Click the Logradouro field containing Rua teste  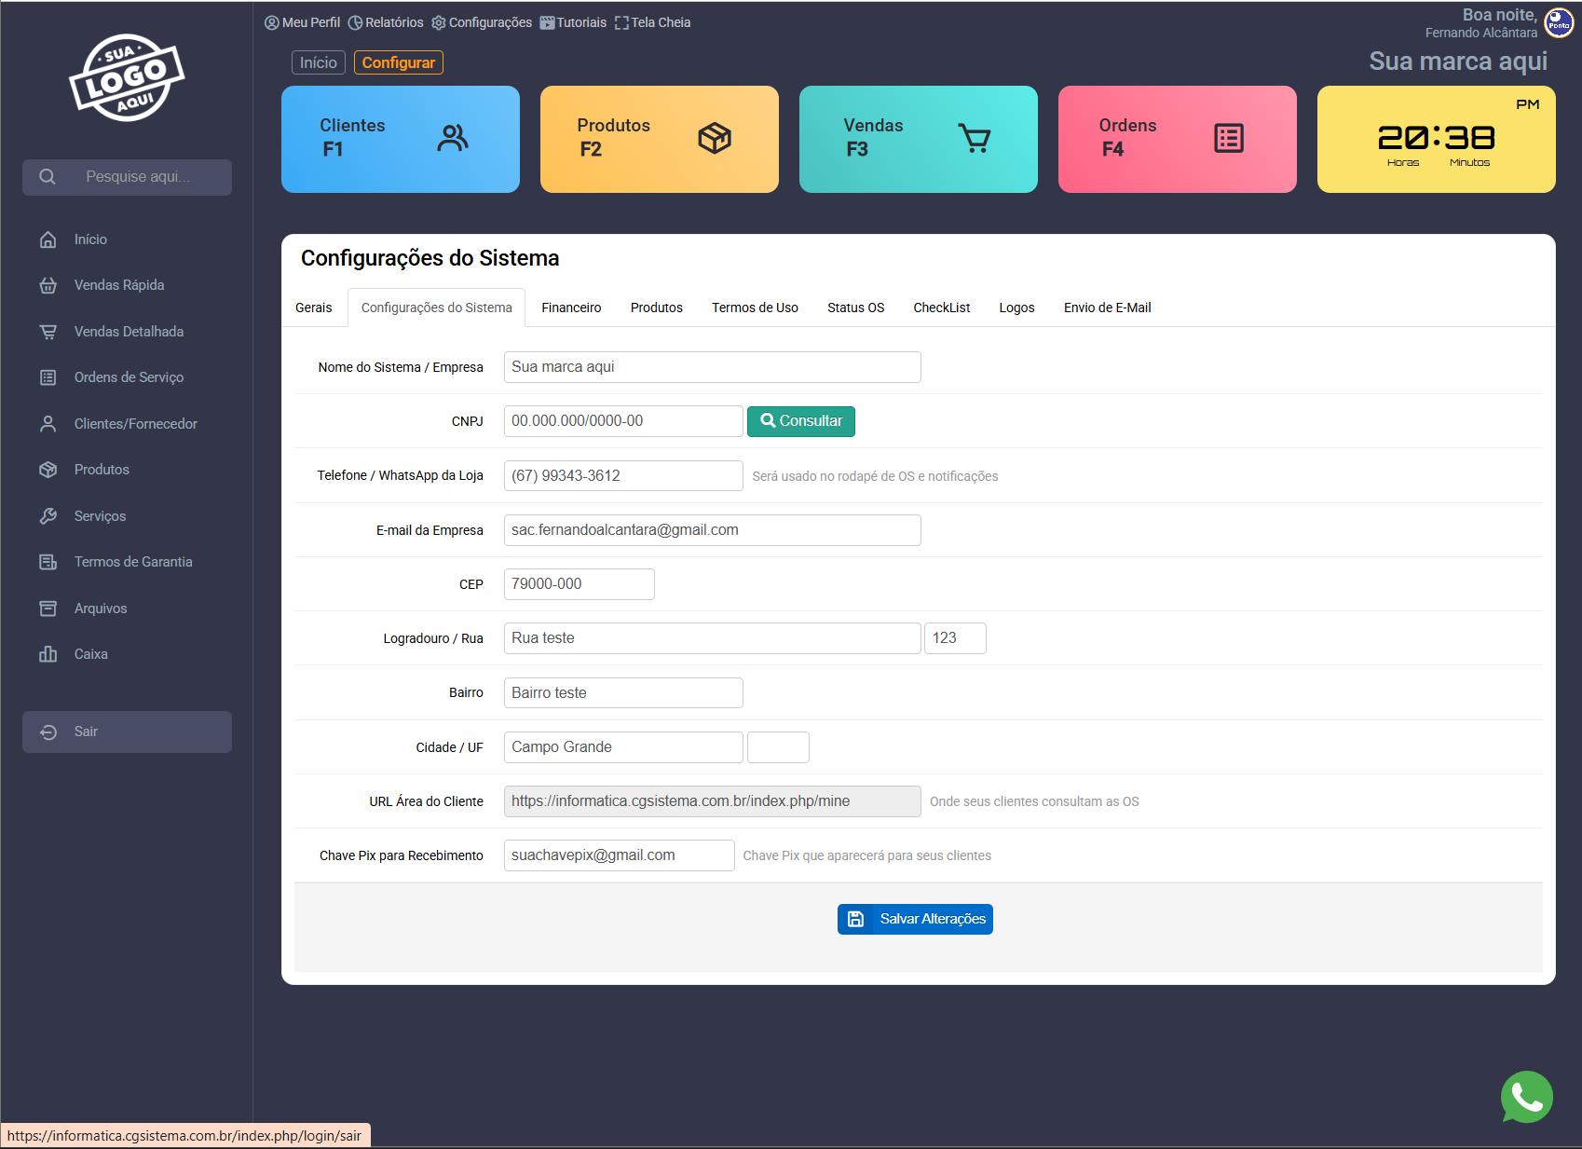coord(713,638)
